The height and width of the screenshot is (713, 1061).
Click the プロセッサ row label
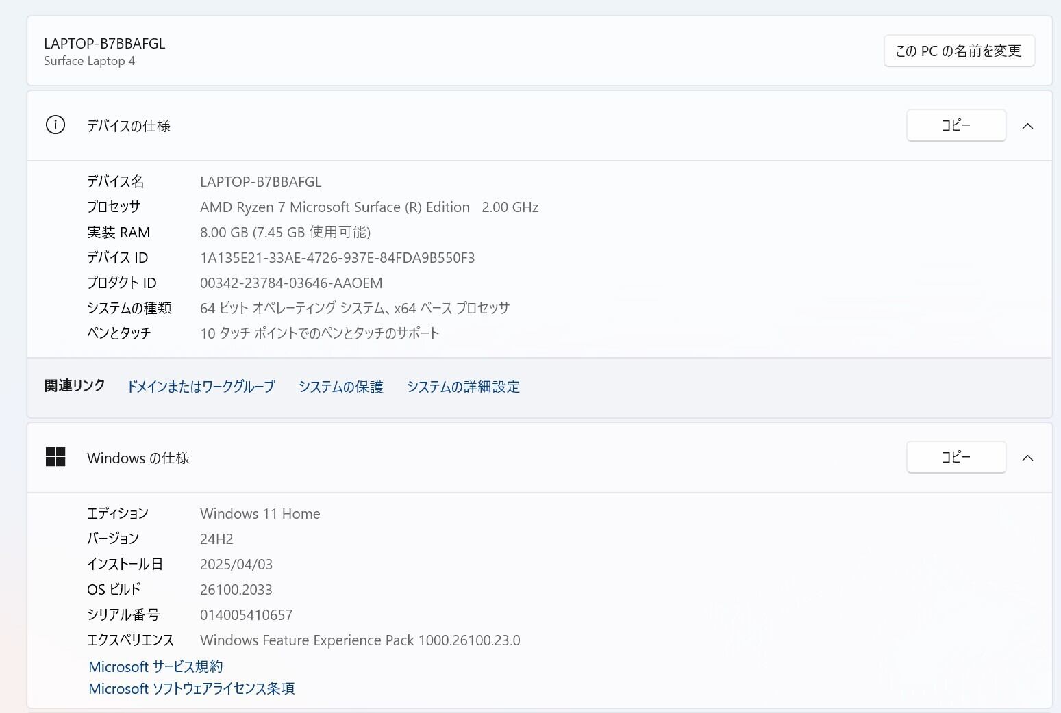[114, 207]
